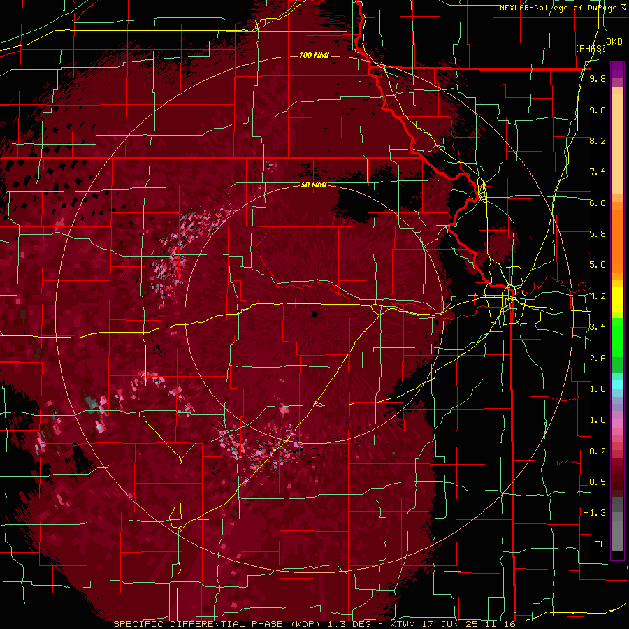
Task: Click the 5.8 value on the scale
Action: 598,234
